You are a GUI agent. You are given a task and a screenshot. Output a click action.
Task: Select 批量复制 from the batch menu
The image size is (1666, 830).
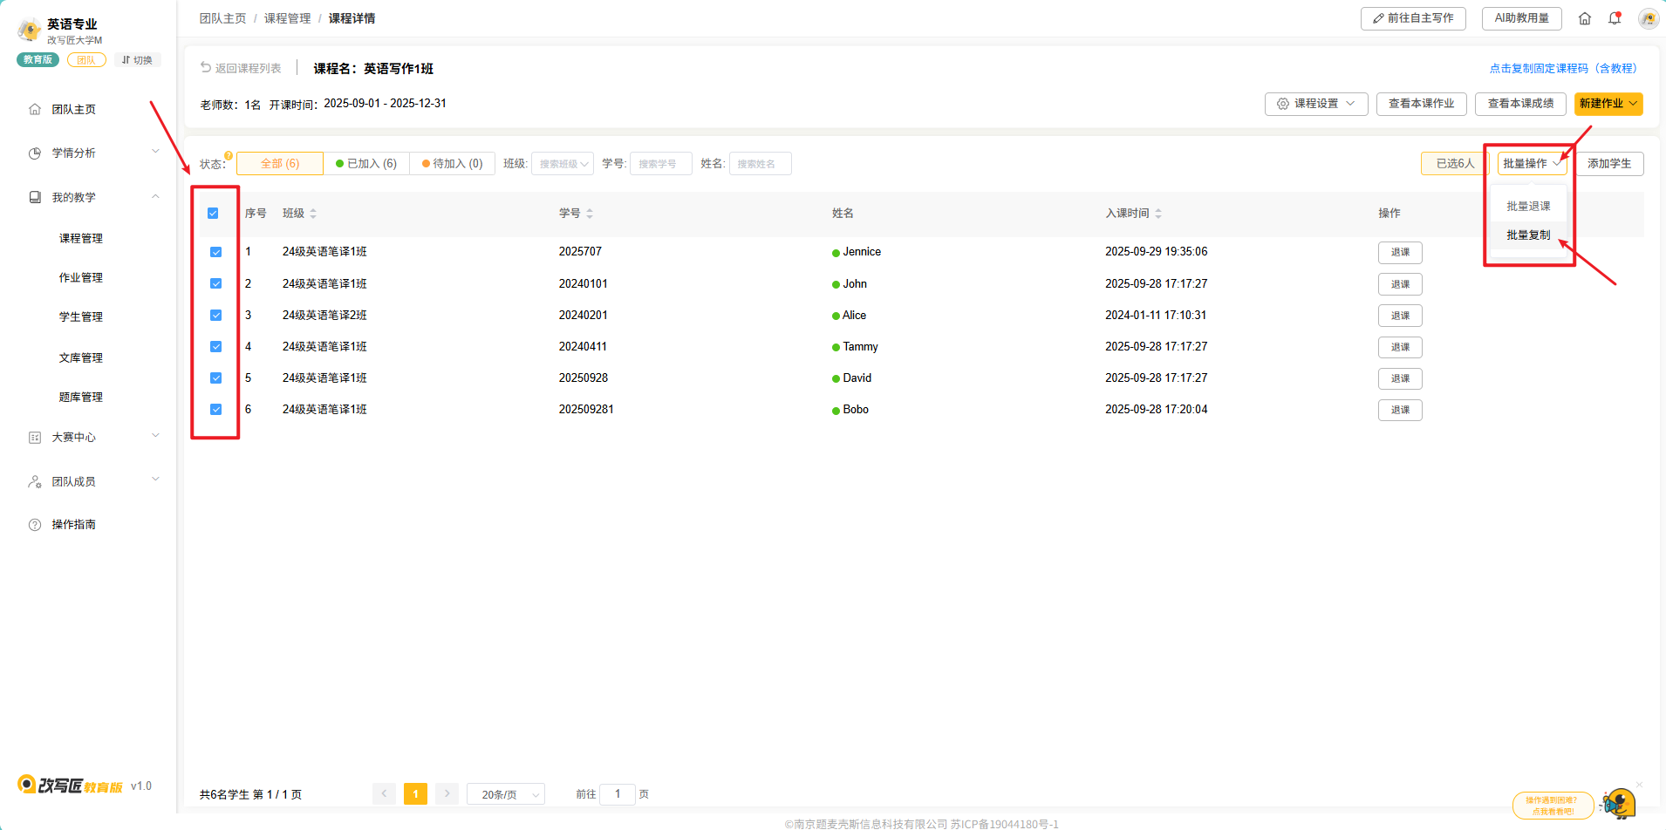(1528, 235)
